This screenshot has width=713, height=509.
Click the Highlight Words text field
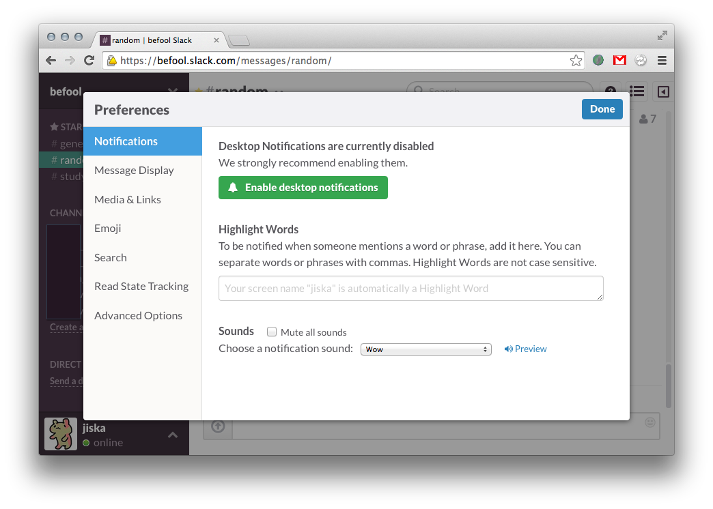(x=411, y=288)
